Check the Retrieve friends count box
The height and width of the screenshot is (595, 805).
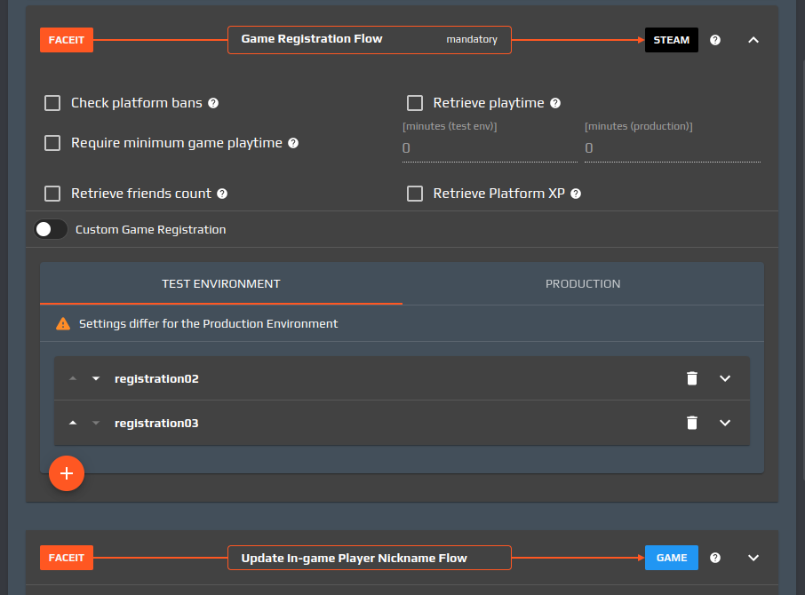coord(52,194)
